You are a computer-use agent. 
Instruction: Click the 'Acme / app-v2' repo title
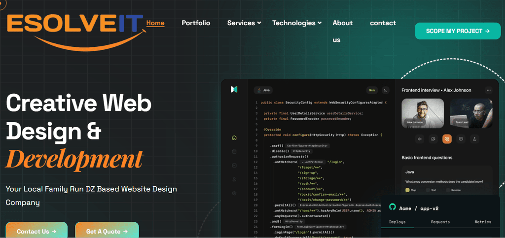419,208
